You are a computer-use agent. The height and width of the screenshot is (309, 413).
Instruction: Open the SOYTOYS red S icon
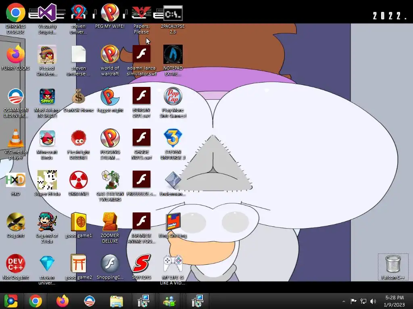(142, 264)
